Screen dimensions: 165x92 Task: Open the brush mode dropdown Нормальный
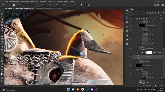click(28, 5)
